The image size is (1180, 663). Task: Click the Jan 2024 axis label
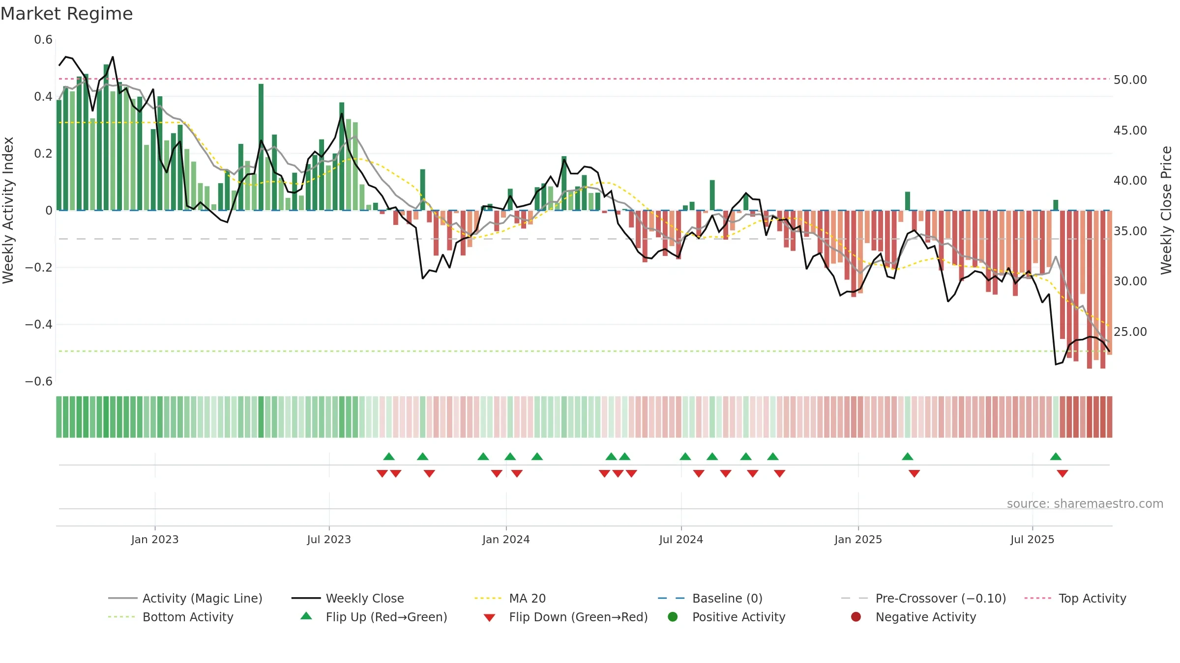click(506, 539)
